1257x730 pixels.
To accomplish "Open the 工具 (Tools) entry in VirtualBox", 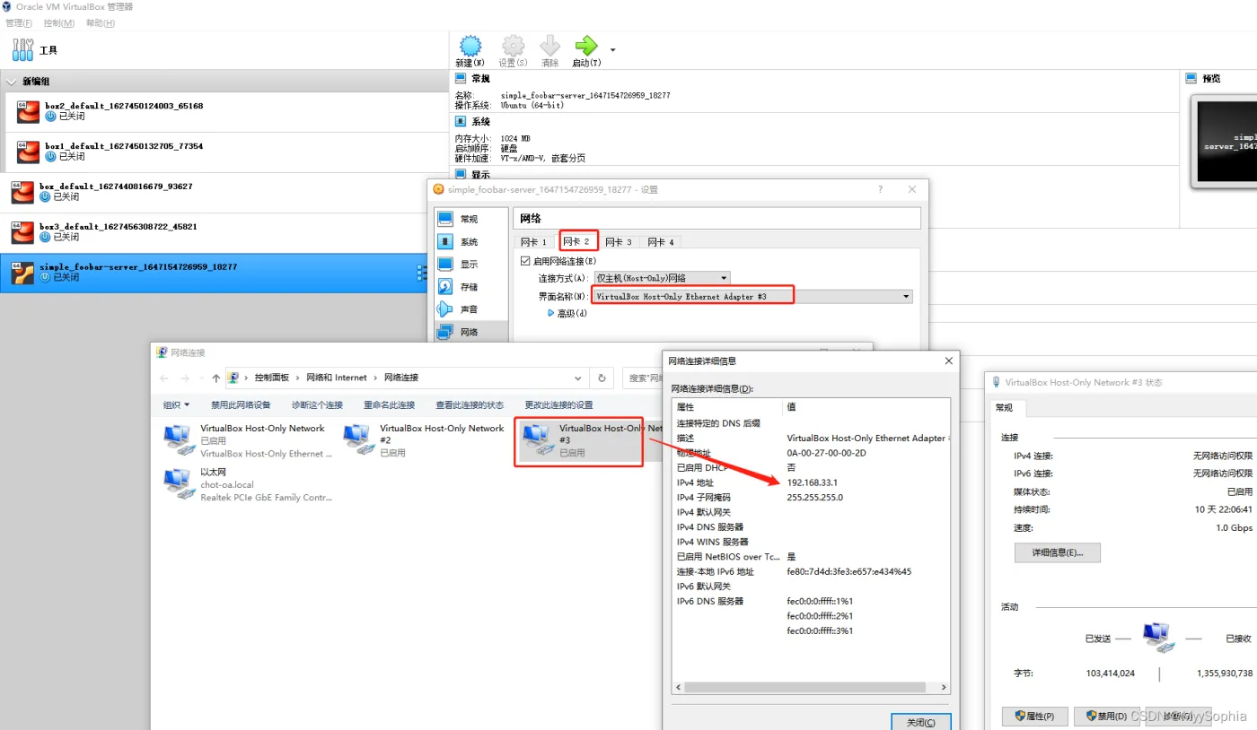I will [x=36, y=50].
